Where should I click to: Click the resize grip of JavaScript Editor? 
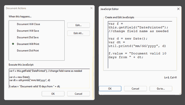(x=180, y=94)
